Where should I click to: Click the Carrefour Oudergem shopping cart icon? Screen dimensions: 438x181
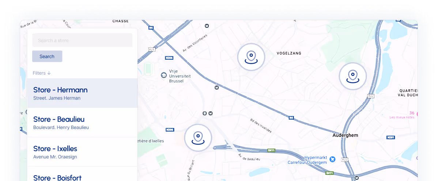click(332, 159)
